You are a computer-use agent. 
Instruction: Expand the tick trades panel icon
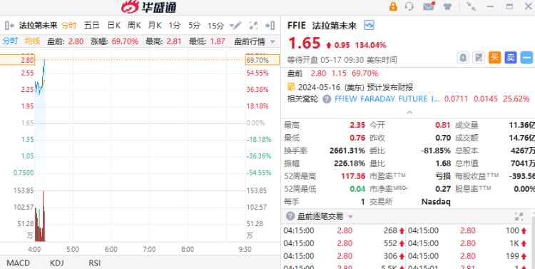(519, 216)
